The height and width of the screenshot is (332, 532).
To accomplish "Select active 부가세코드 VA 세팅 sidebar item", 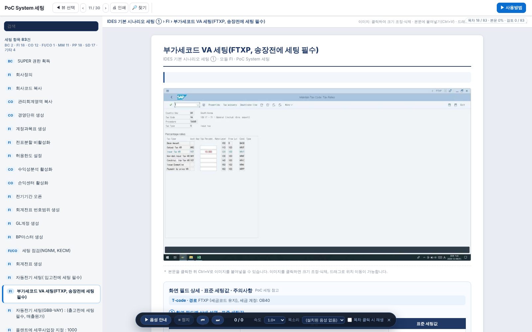I will [x=51, y=294].
